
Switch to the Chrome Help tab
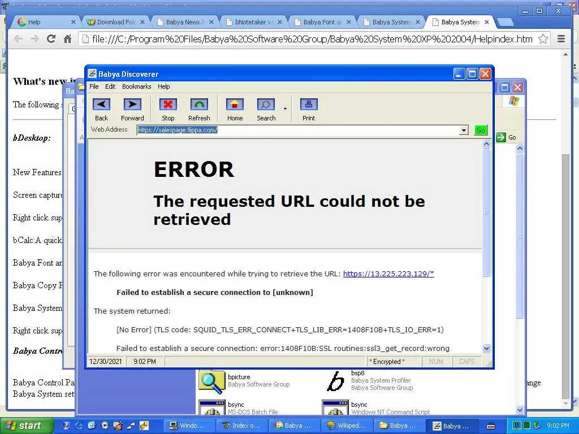click(x=45, y=22)
